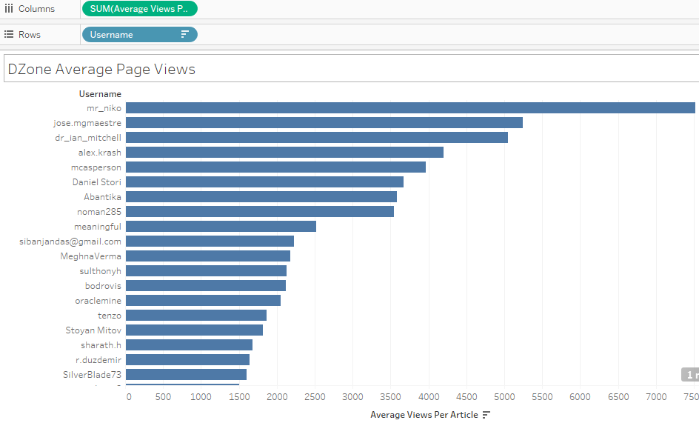This screenshot has width=699, height=423.
Task: Click the sort icon beside the axis title
Action: coord(486,415)
